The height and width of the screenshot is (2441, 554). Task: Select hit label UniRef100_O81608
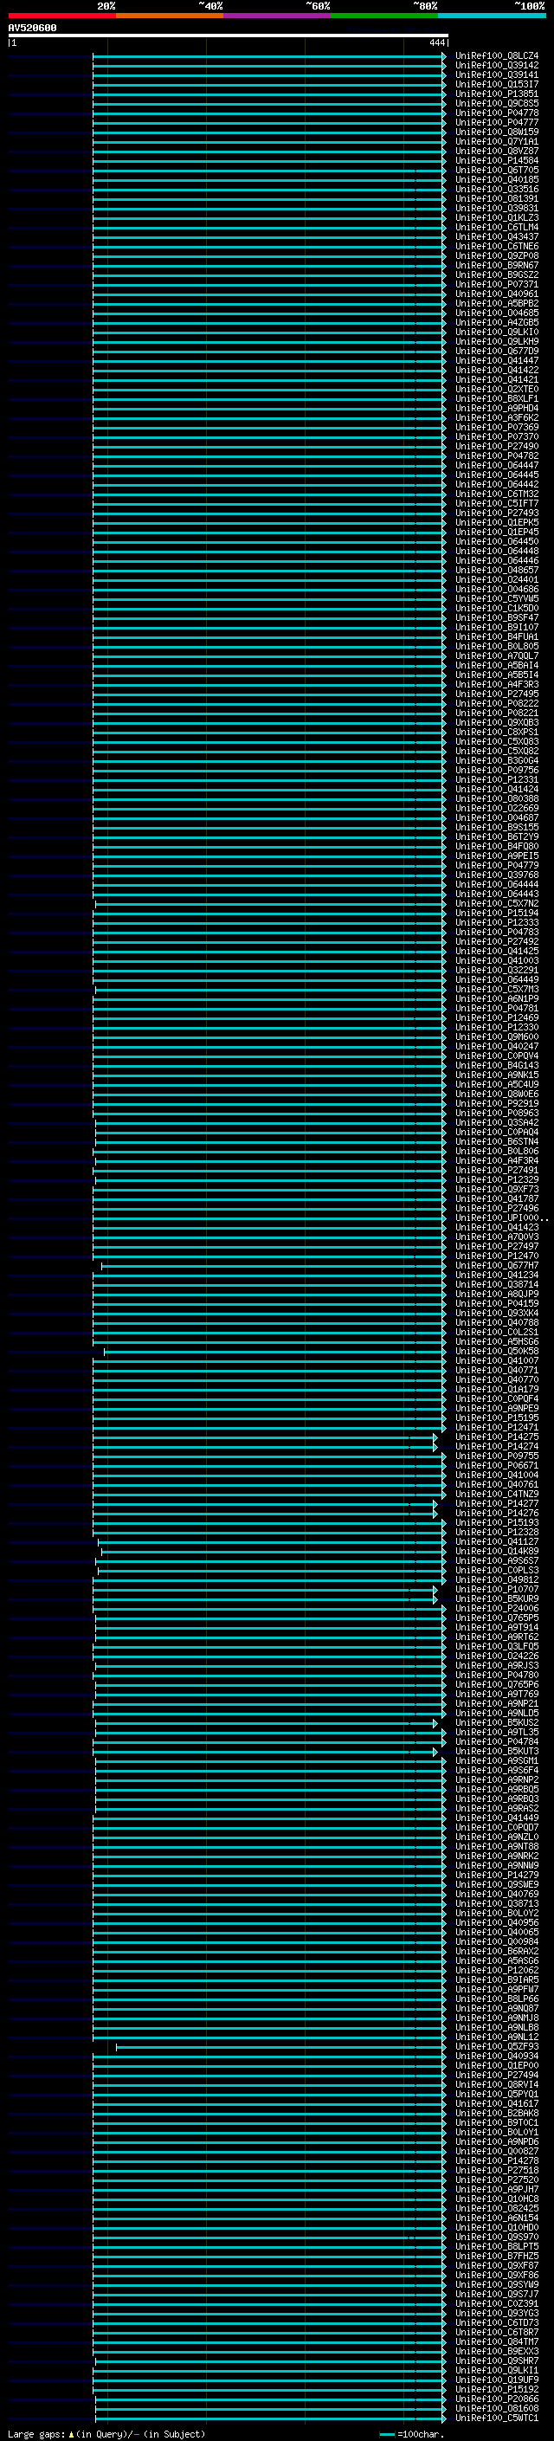tap(497, 2408)
